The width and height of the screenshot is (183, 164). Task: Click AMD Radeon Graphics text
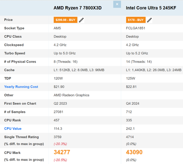(71, 95)
